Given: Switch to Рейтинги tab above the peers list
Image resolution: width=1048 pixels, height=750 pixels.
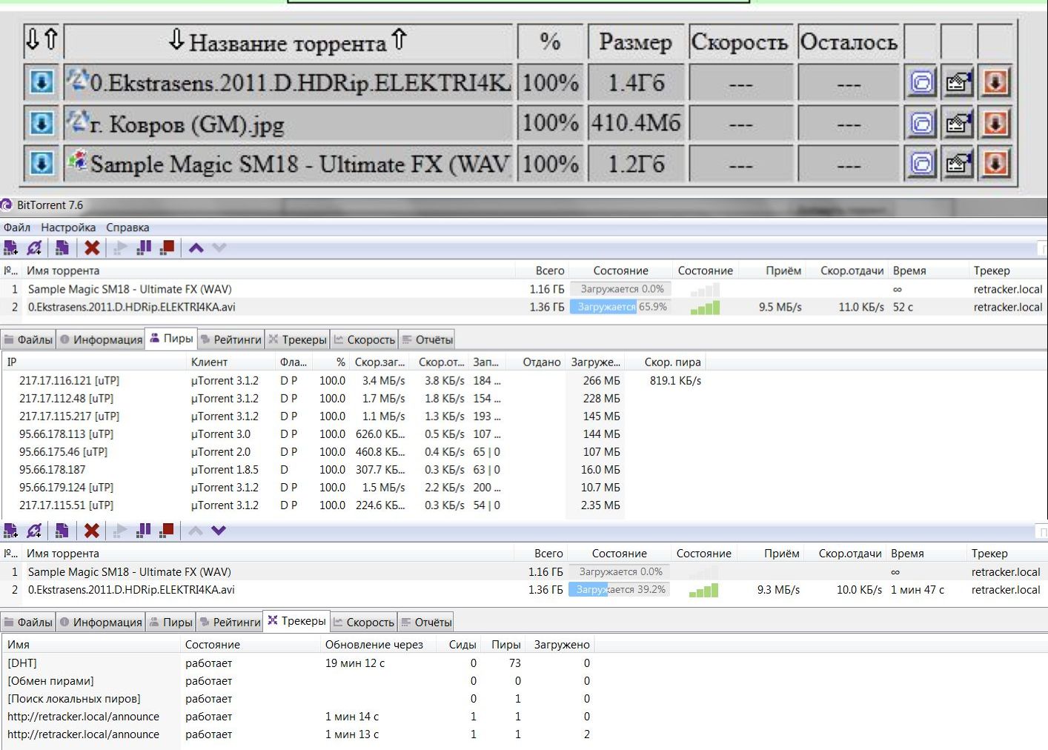Looking at the screenshot, I should pyautogui.click(x=231, y=339).
